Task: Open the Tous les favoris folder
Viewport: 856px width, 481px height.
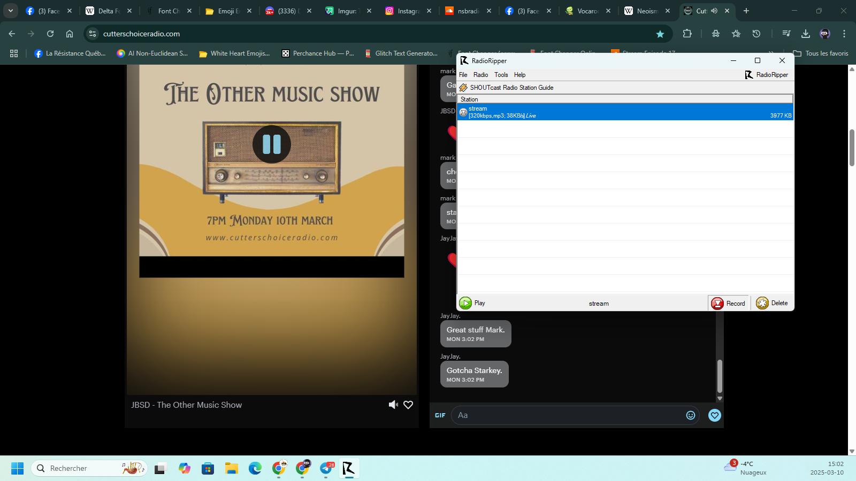Action: point(821,53)
